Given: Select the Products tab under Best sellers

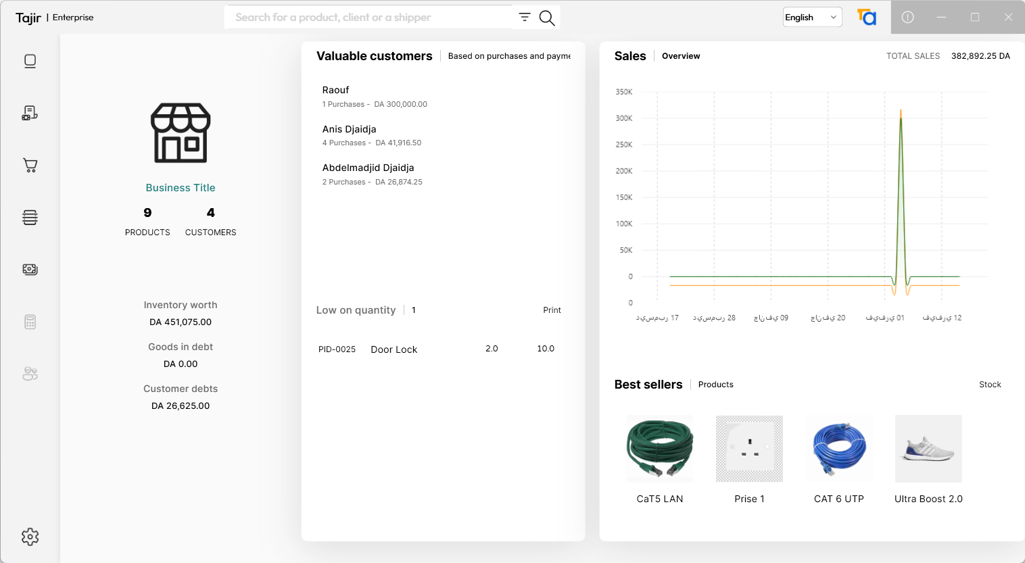Looking at the screenshot, I should tap(715, 385).
